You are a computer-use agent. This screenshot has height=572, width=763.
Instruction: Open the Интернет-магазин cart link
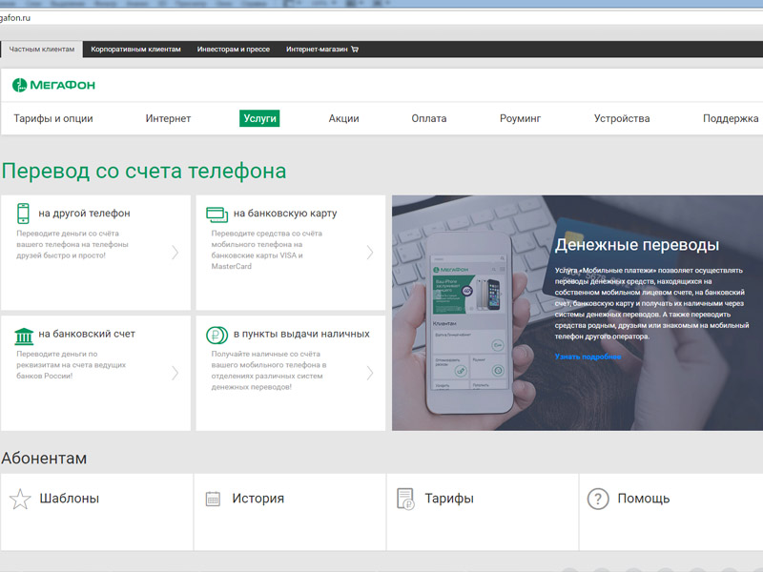(321, 49)
